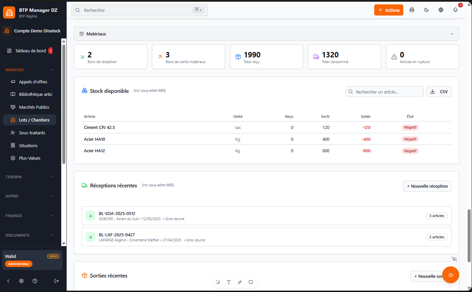
Task: Click the Total consommé truck icon
Action: 316,57
